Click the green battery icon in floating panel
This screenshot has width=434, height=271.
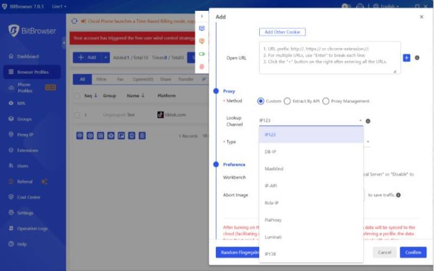coord(202,54)
